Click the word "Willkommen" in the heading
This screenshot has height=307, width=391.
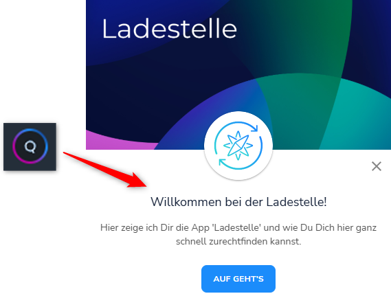(x=186, y=202)
